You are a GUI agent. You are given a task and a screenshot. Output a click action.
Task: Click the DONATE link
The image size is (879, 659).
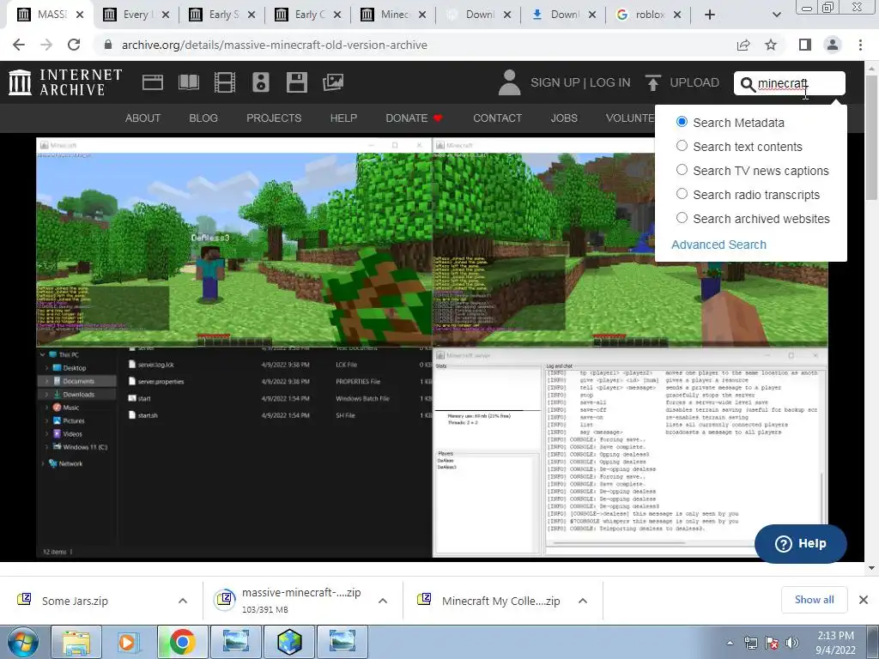click(x=414, y=118)
